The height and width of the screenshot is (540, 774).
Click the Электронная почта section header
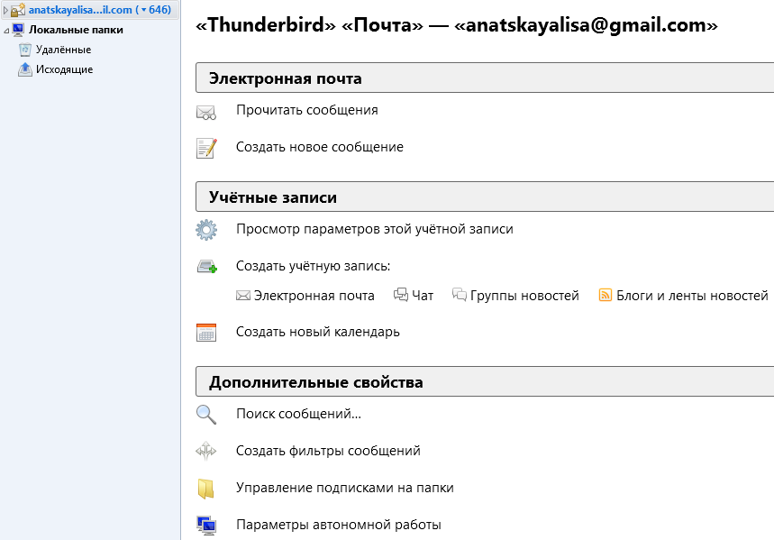(485, 78)
